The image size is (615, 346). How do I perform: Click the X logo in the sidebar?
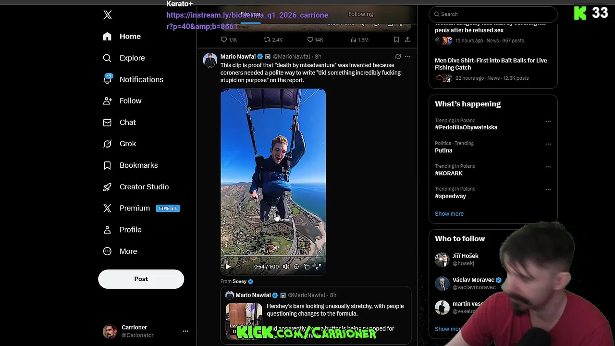coord(108,15)
